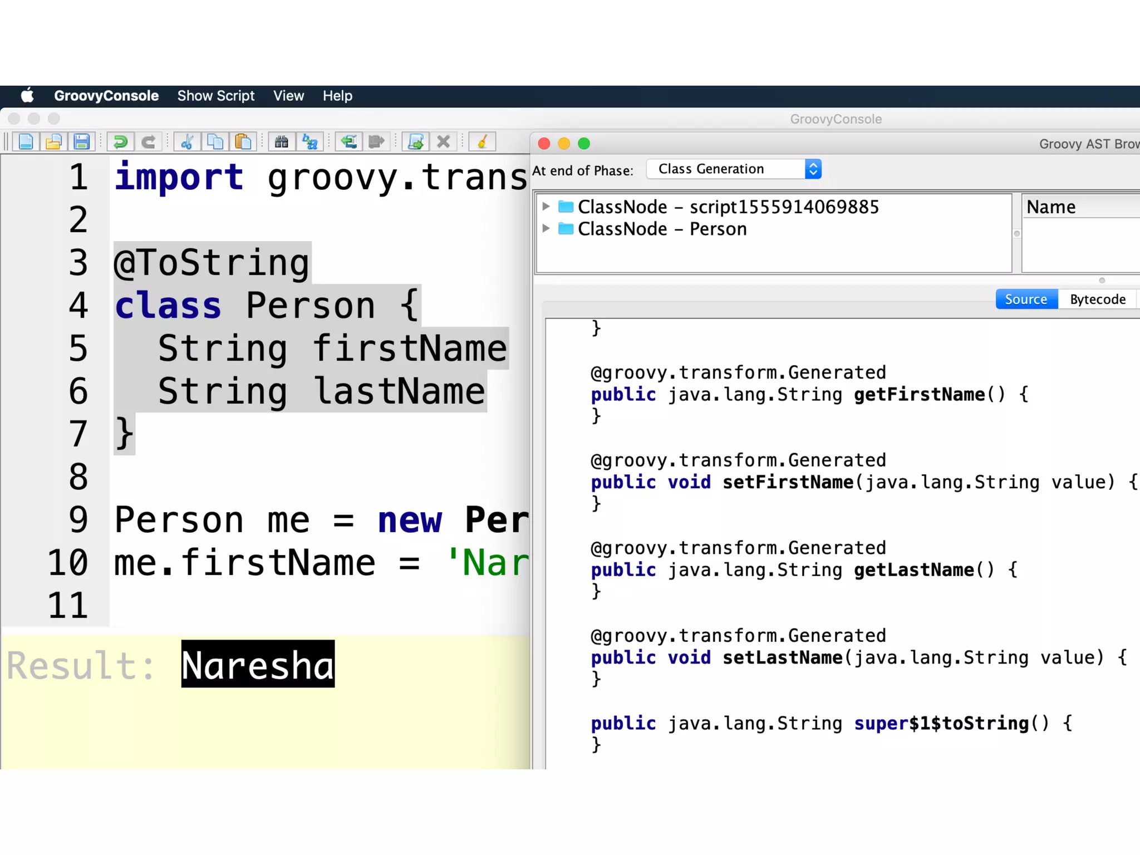Open the View menu

point(288,96)
